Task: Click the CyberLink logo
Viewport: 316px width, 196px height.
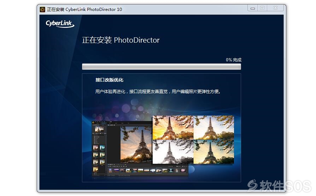Action: point(60,24)
